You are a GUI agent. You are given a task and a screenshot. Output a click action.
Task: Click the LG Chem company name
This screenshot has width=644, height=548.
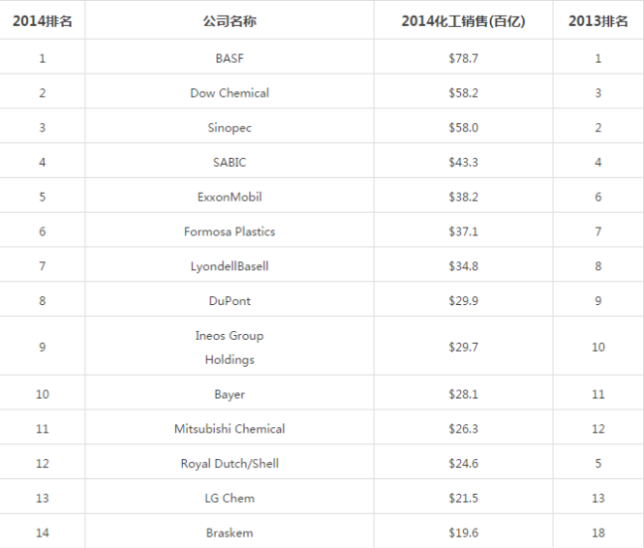pyautogui.click(x=230, y=499)
